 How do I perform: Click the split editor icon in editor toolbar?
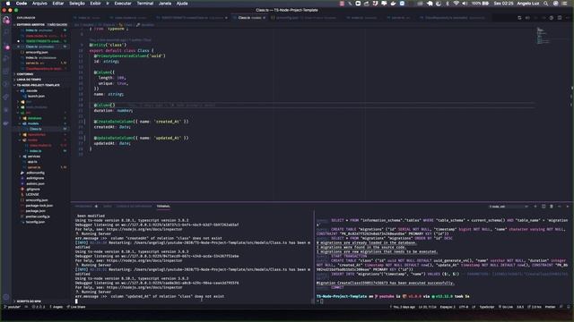560,18
